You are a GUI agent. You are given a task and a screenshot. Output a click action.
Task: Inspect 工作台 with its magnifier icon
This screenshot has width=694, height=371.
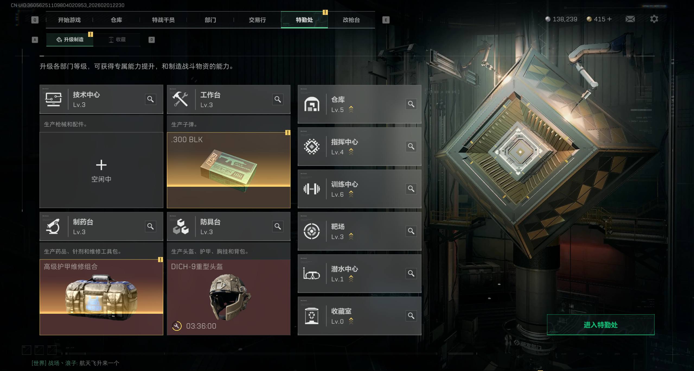[x=278, y=99]
